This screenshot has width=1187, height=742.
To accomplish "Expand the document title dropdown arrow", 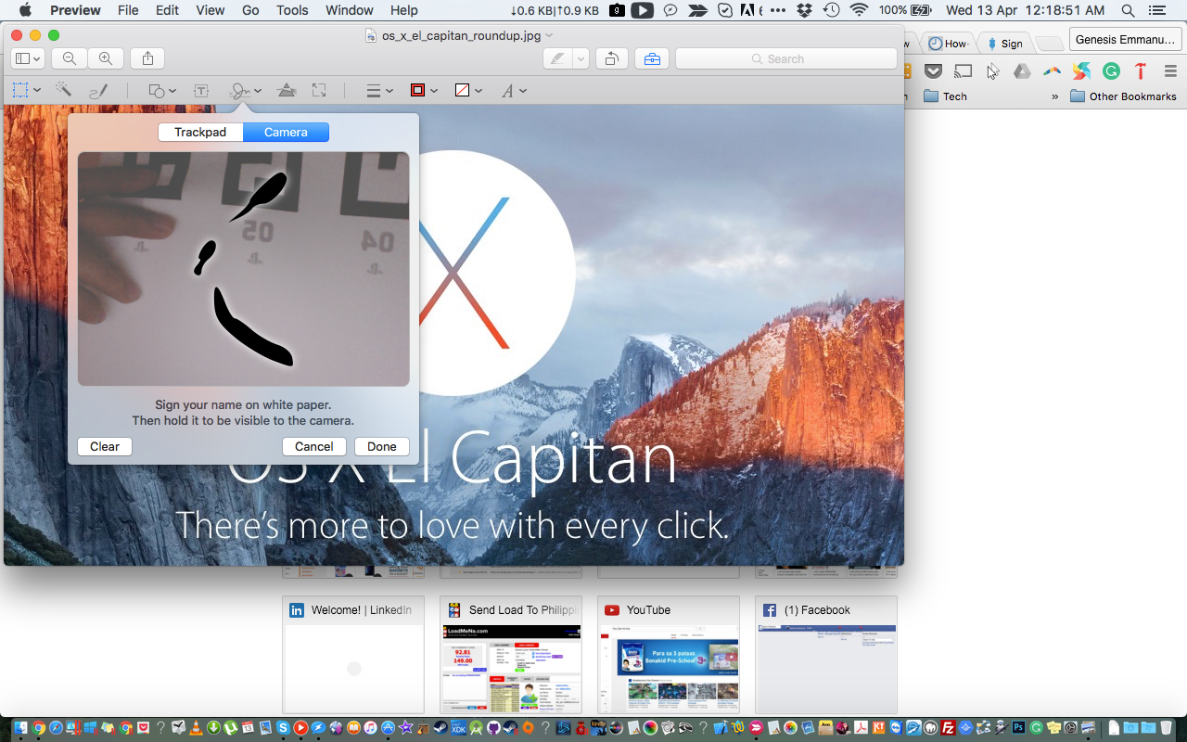I will (549, 35).
